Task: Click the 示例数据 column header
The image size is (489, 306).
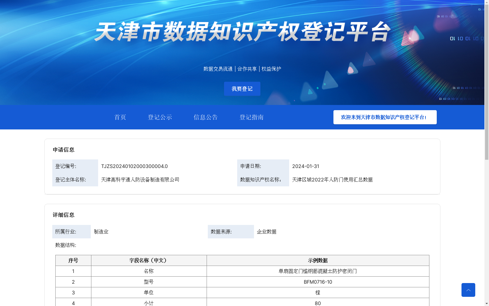Action: (x=318, y=260)
